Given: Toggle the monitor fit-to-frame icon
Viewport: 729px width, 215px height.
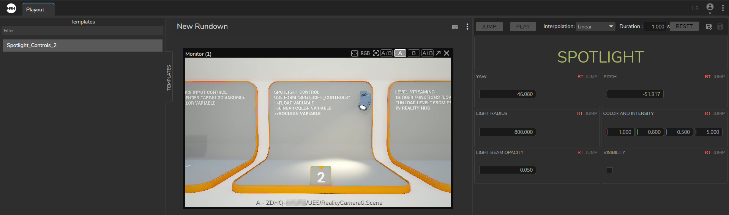Looking at the screenshot, I should (354, 53).
